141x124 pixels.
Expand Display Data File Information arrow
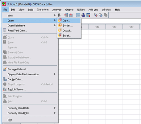pos(55,74)
